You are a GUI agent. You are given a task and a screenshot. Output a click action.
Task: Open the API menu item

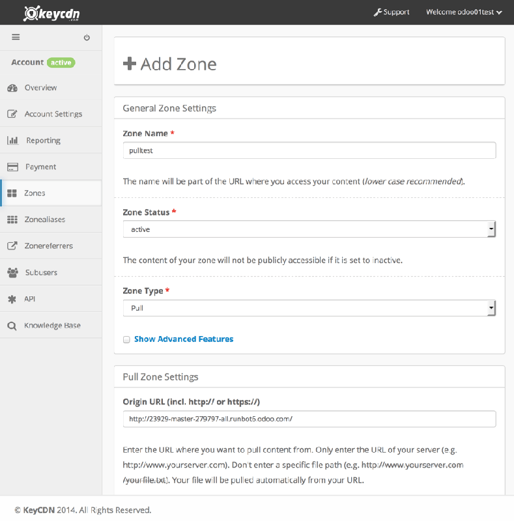tap(29, 299)
